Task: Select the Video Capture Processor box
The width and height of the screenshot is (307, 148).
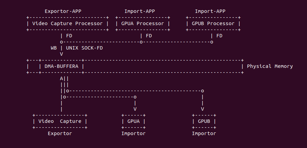Action: coord(67,23)
